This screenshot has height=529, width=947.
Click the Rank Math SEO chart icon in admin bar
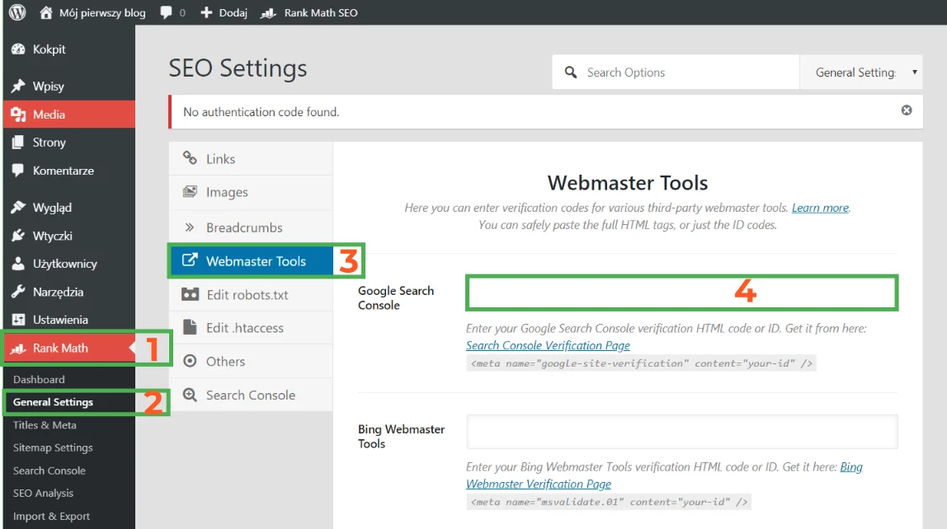click(268, 12)
